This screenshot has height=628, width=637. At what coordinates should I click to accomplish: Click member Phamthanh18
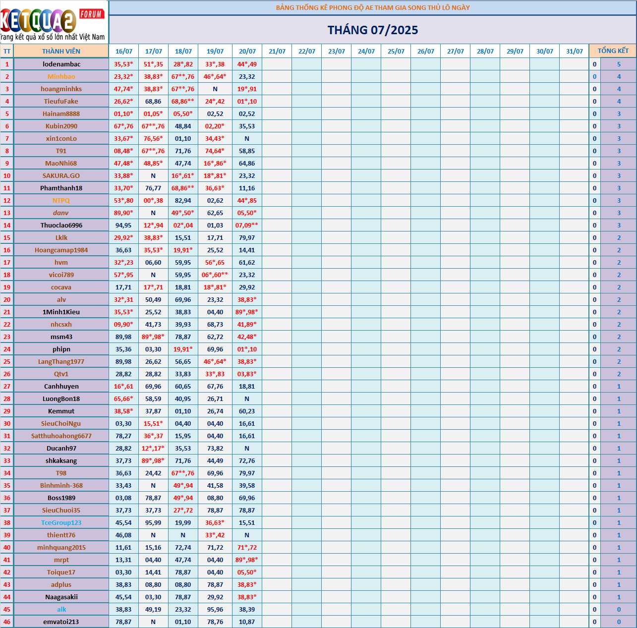(x=61, y=188)
